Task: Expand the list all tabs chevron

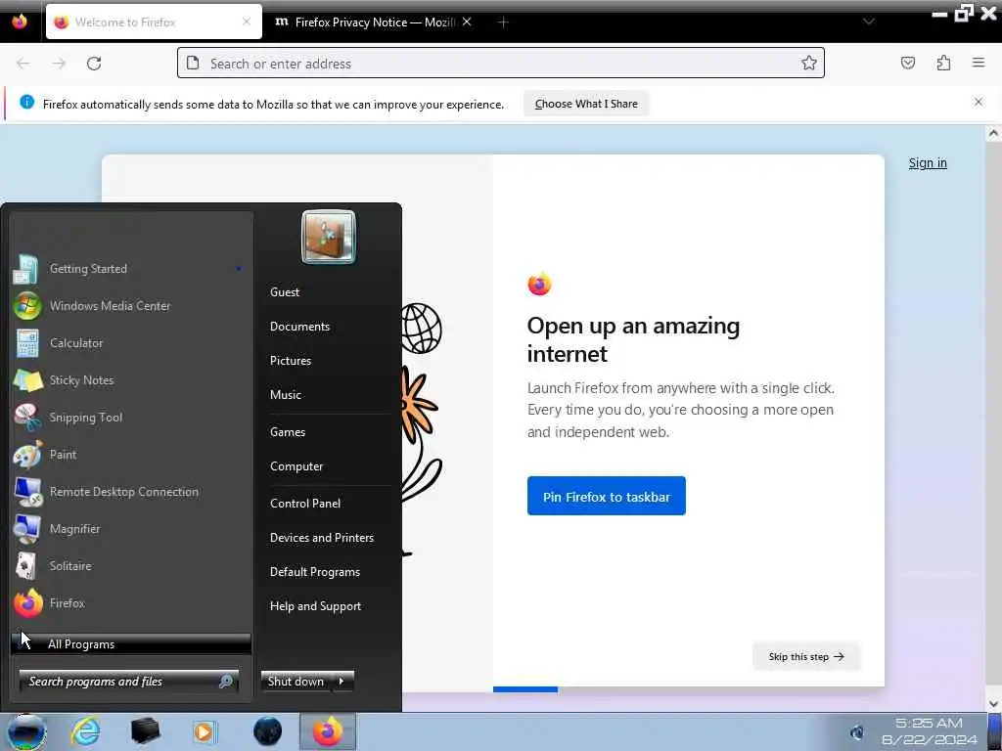Action: (868, 22)
